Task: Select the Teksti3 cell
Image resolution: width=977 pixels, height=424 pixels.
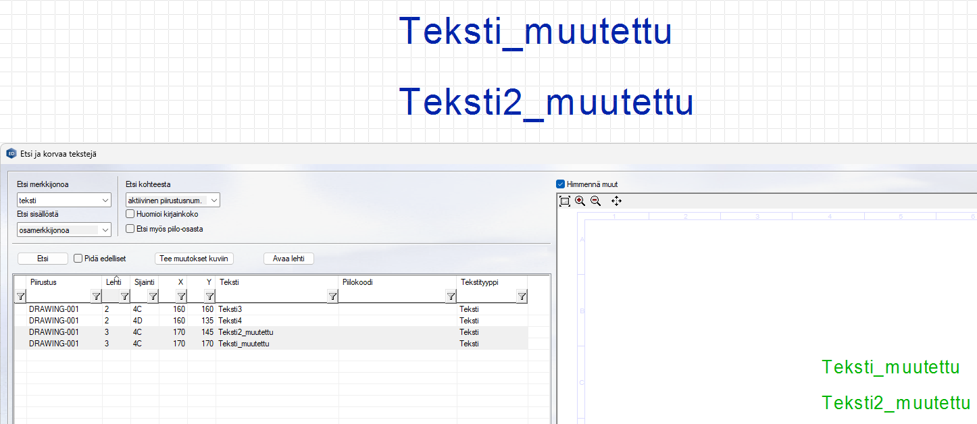Action: coord(277,309)
